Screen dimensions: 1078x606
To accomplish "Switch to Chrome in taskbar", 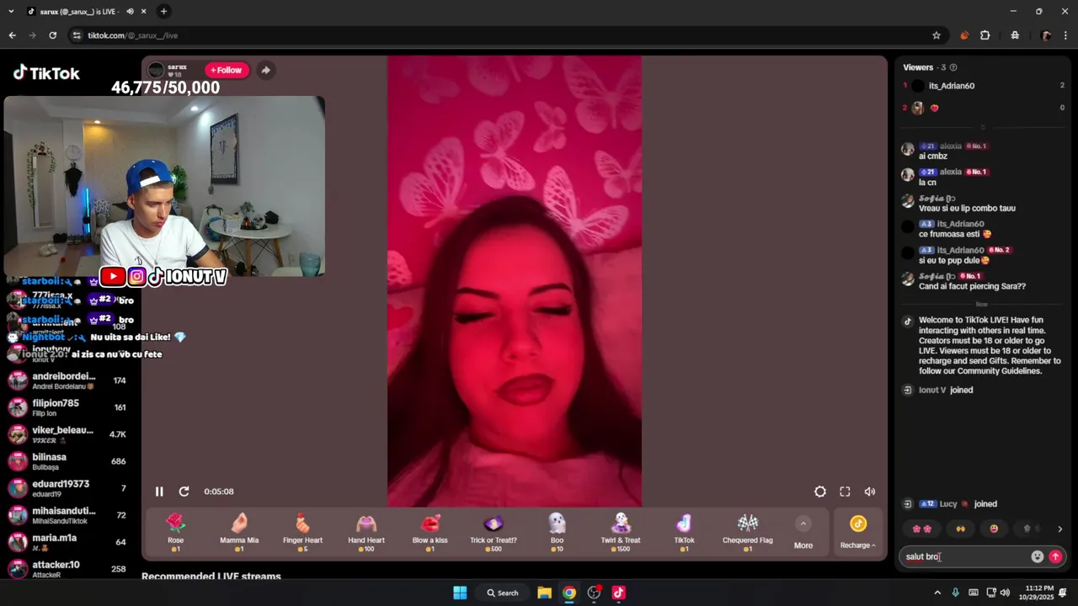I will coord(569,593).
